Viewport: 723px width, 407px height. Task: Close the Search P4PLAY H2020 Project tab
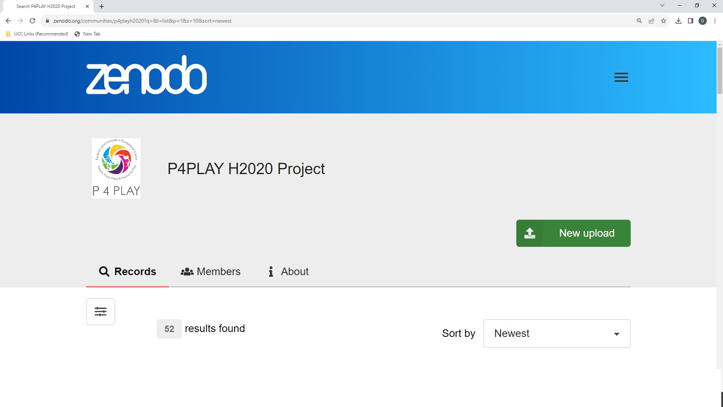tap(87, 6)
